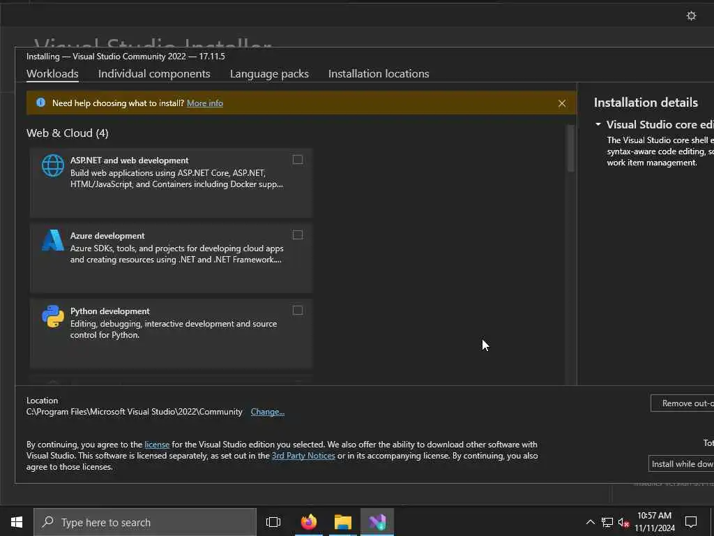Show hidden system tray icons

click(590, 522)
